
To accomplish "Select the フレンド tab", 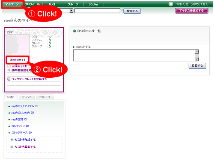I will pos(27,97).
